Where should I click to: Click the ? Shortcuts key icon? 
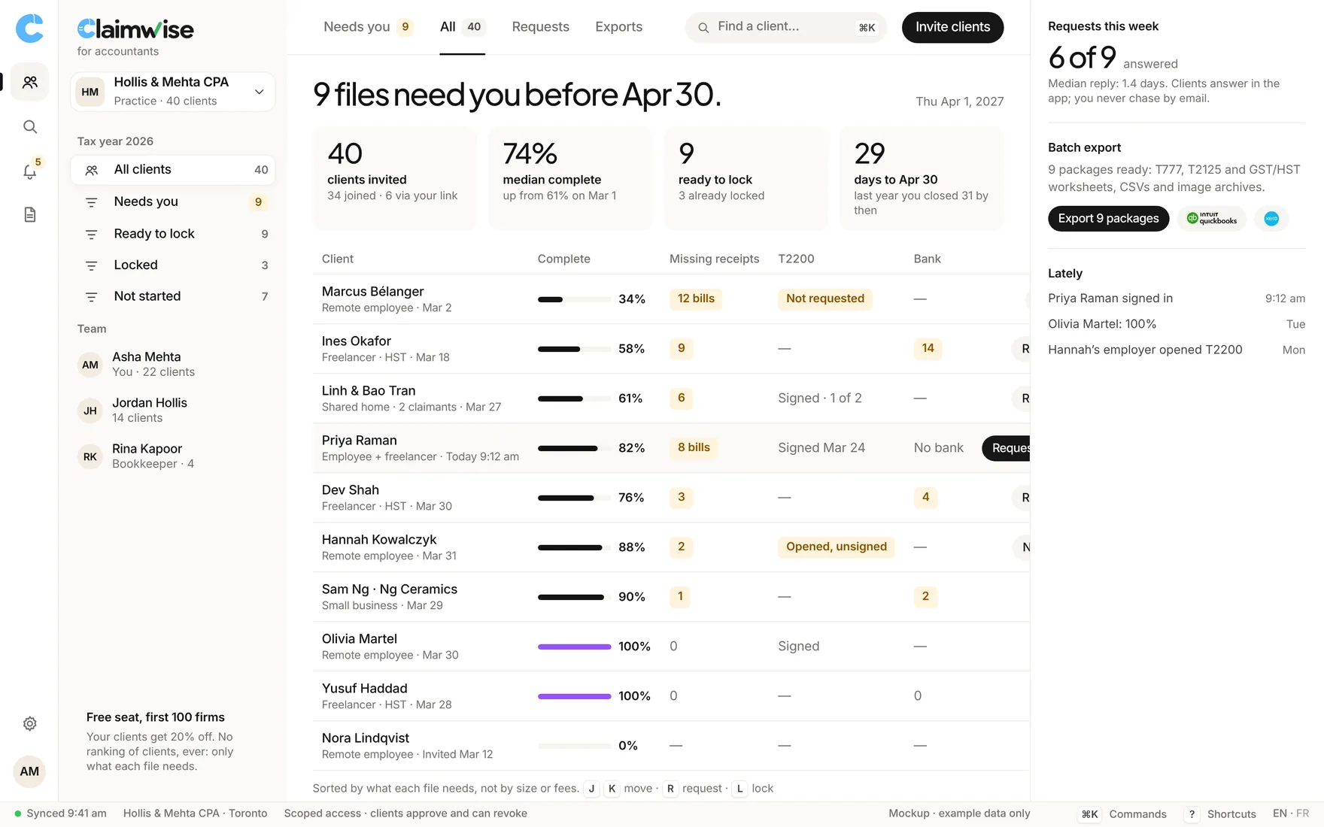[x=1192, y=814]
